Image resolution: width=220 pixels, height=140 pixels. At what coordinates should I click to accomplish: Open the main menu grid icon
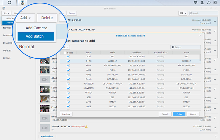(x=9, y=3)
